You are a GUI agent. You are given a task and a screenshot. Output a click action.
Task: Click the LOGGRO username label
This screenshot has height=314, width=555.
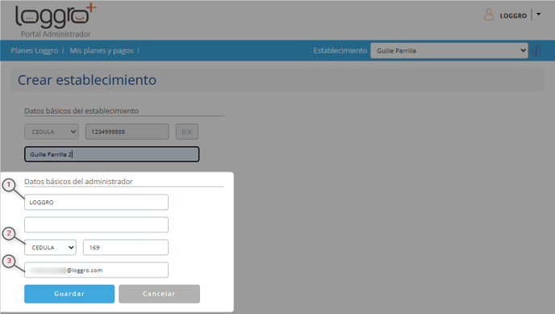coord(513,15)
